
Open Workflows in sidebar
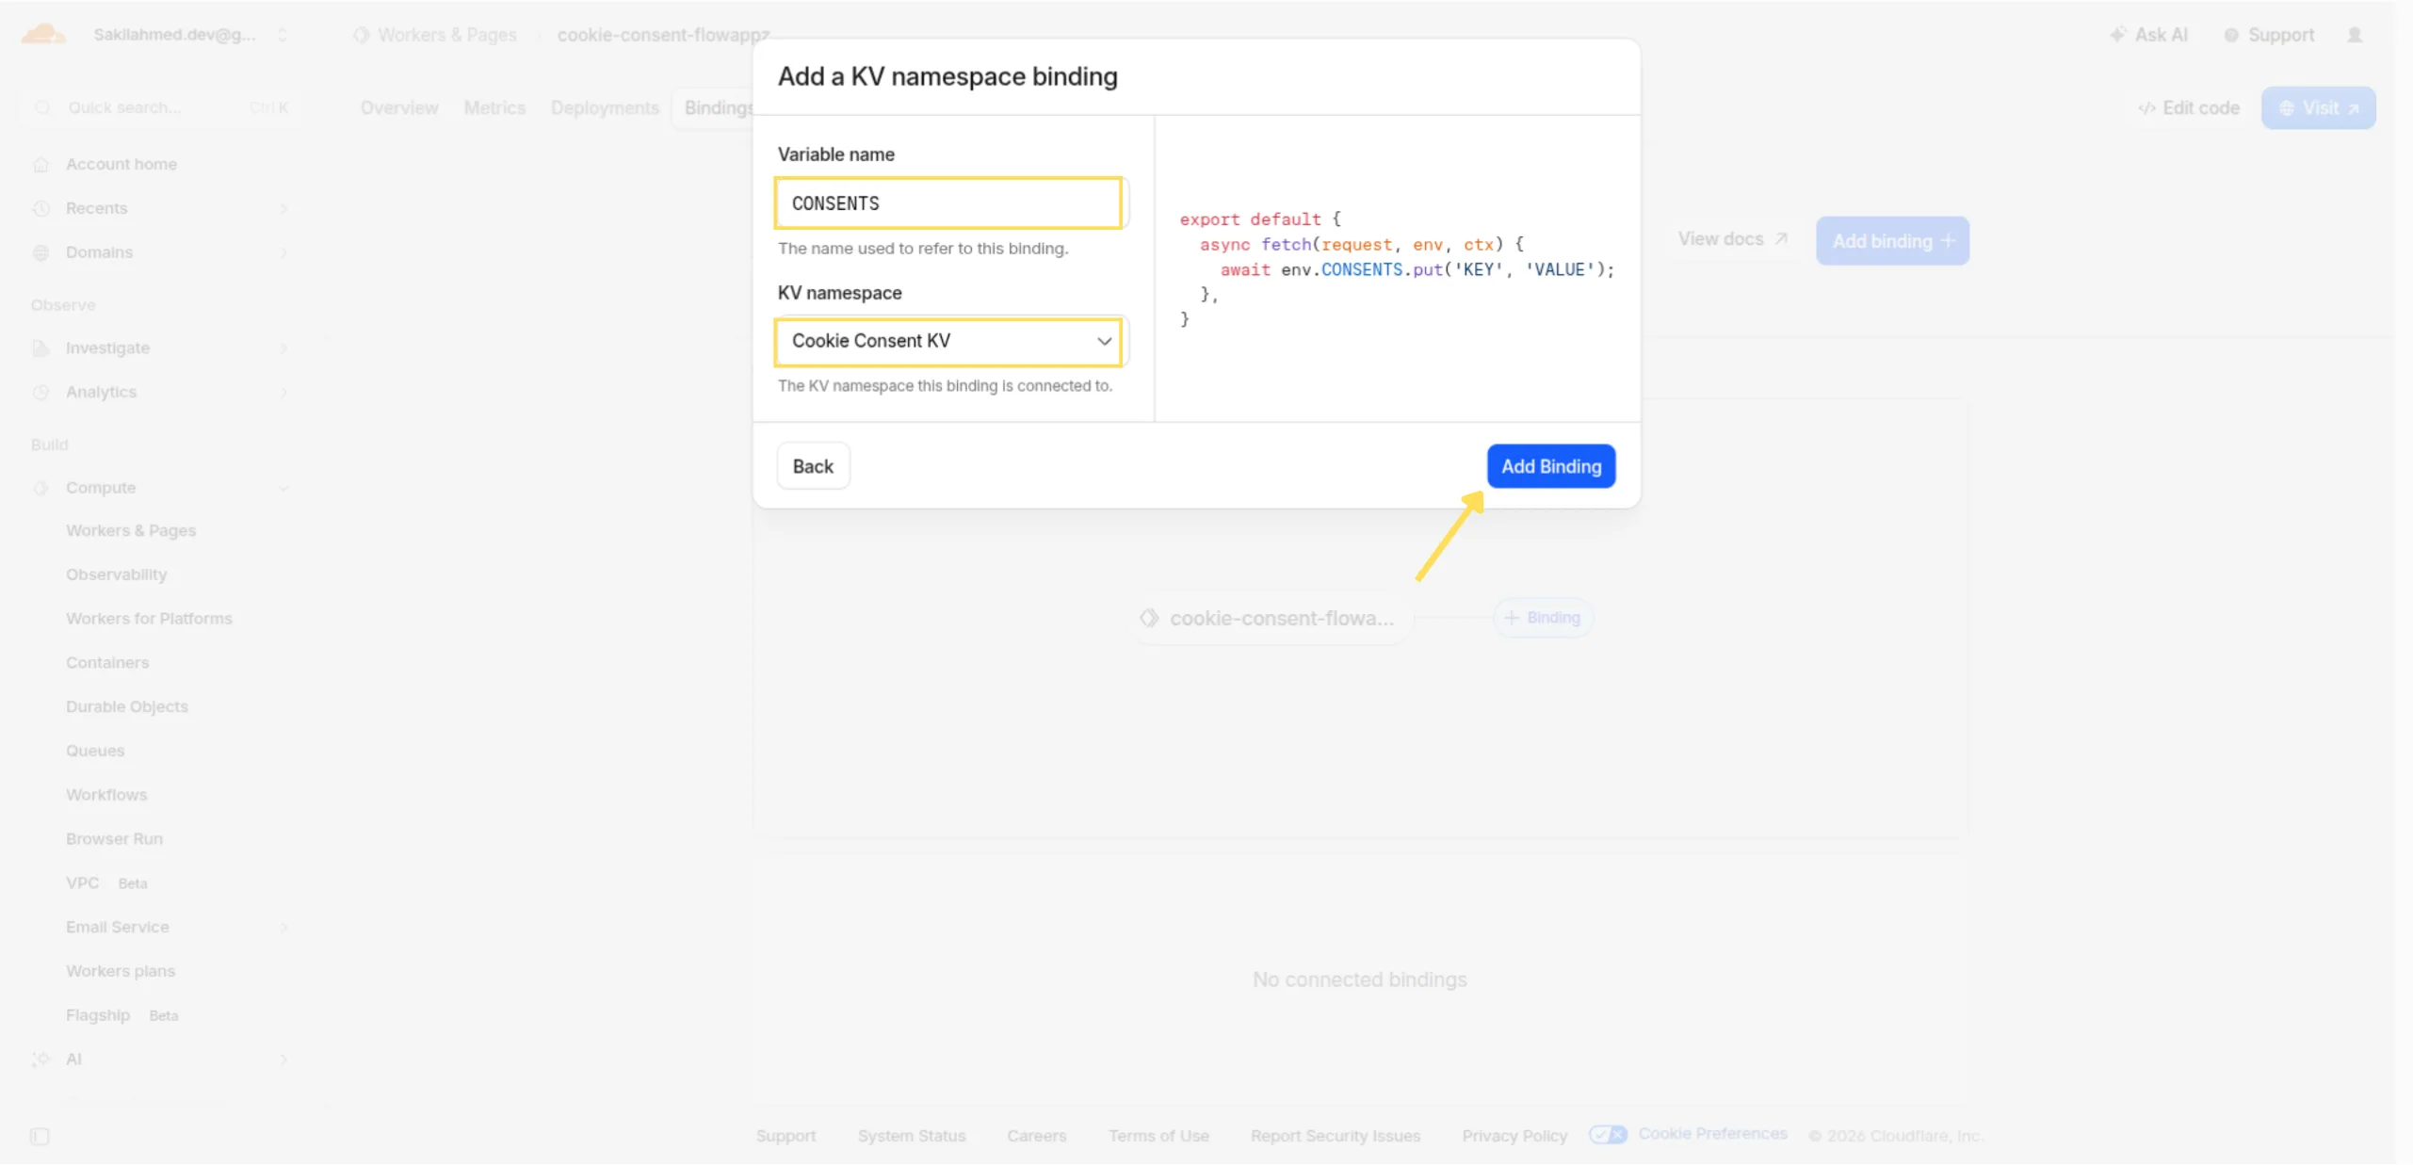[106, 795]
